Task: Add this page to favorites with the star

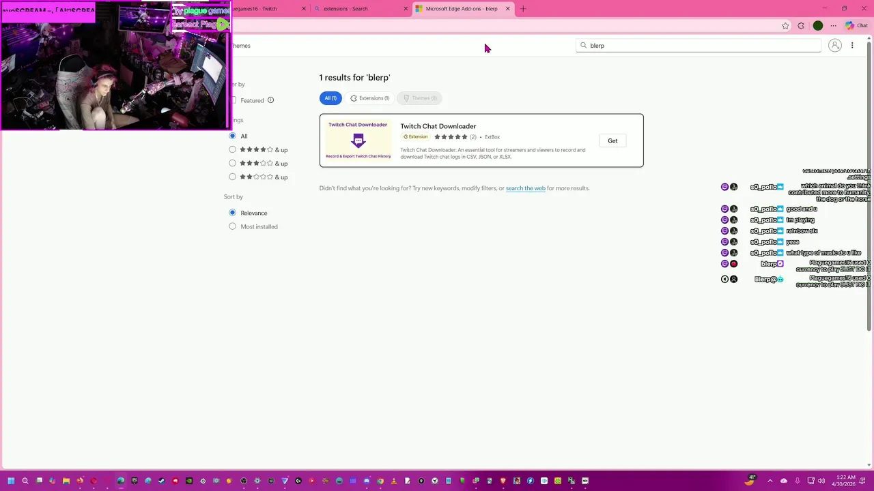Action: [x=785, y=26]
